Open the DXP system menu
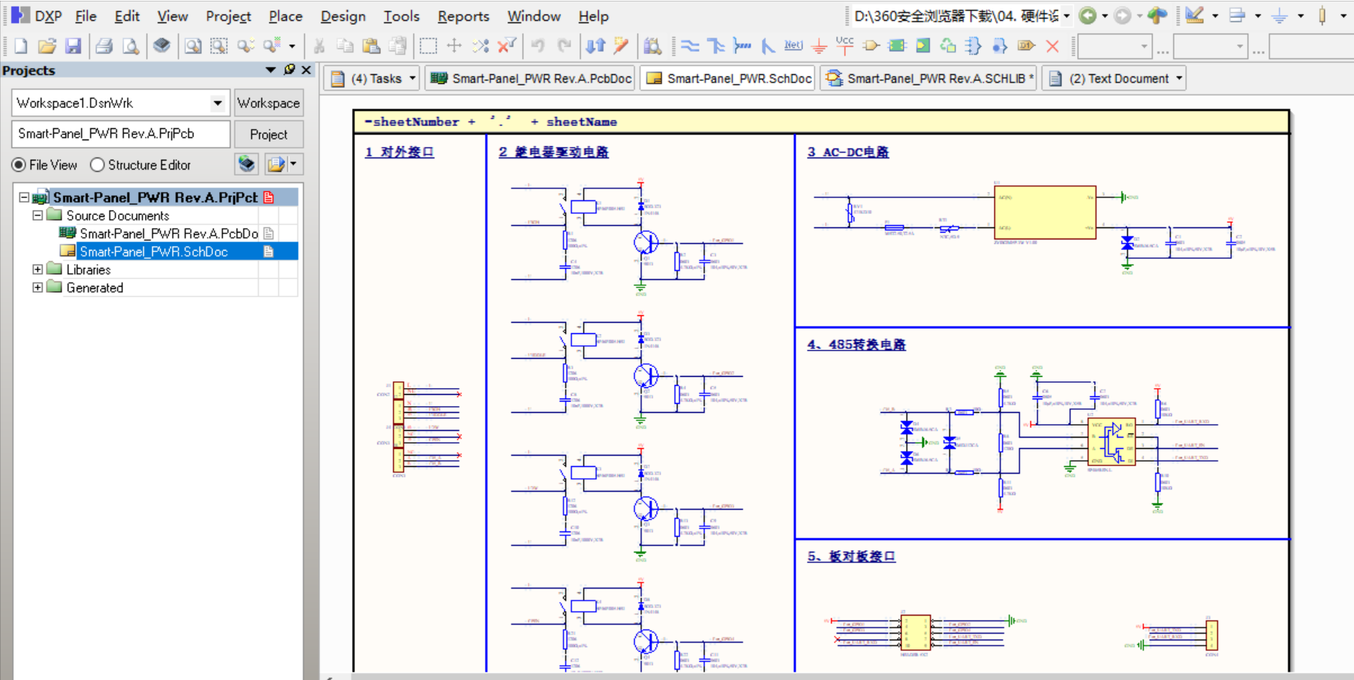Image resolution: width=1354 pixels, height=680 pixels. coord(37,16)
